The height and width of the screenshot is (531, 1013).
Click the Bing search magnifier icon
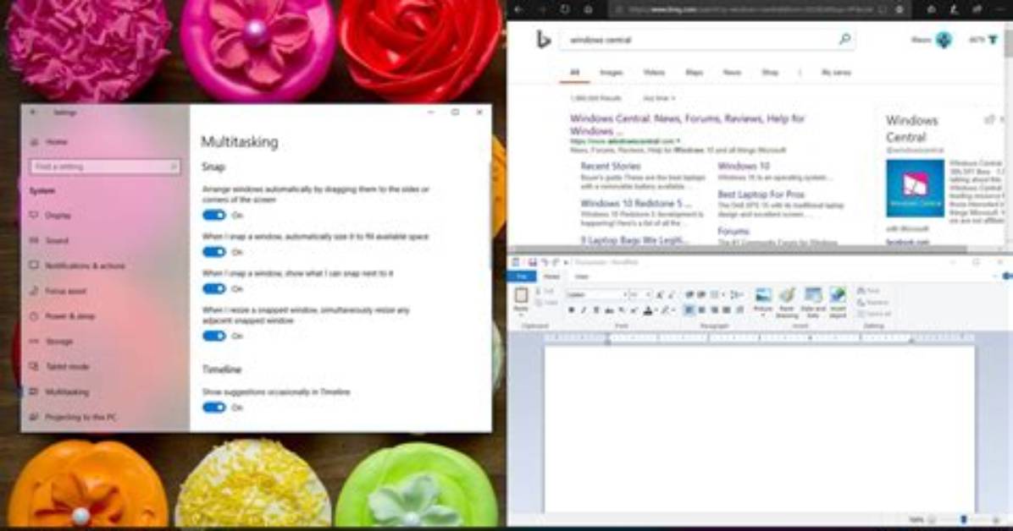(844, 40)
